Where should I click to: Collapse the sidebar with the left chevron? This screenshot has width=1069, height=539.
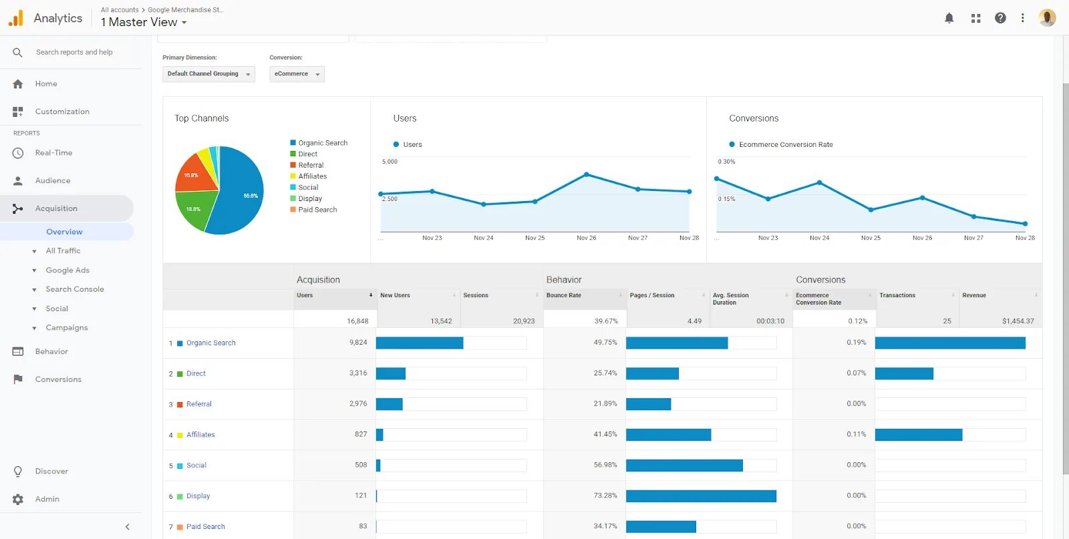[128, 527]
